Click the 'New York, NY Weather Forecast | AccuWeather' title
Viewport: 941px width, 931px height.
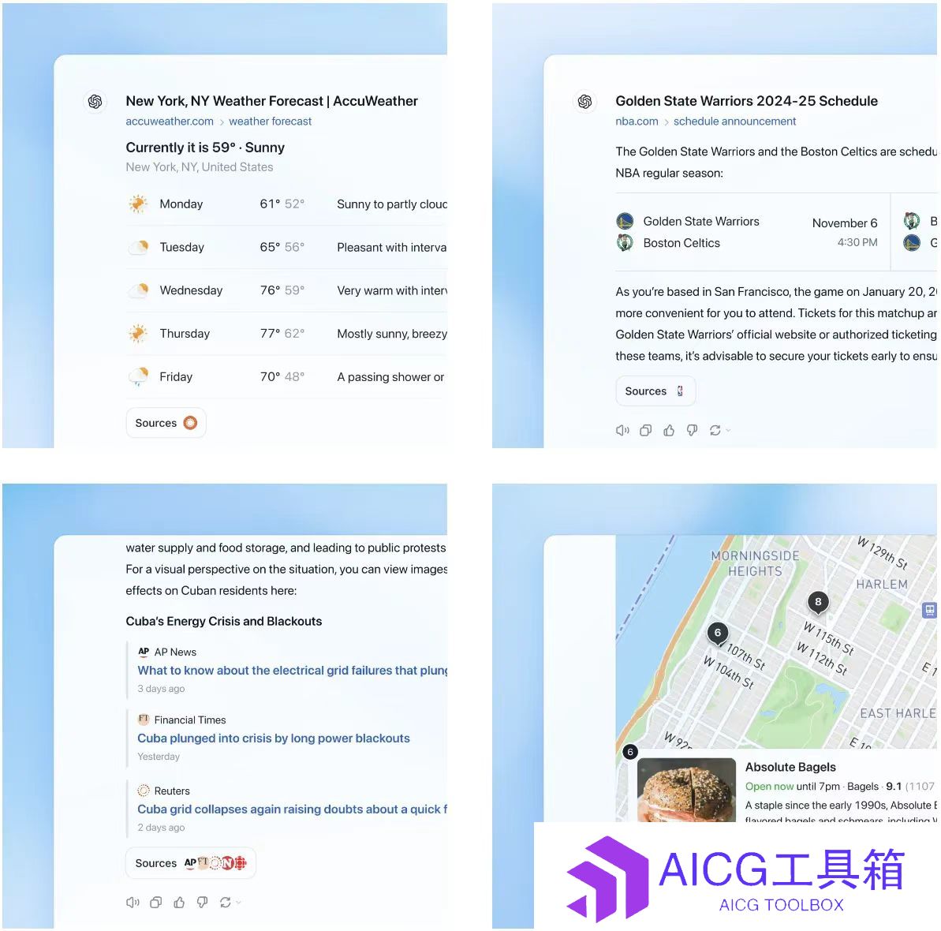pyautogui.click(x=272, y=101)
